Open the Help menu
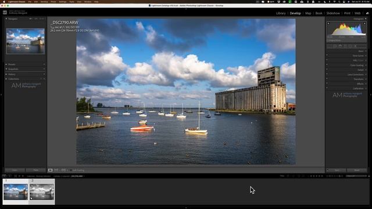 (96, 2)
